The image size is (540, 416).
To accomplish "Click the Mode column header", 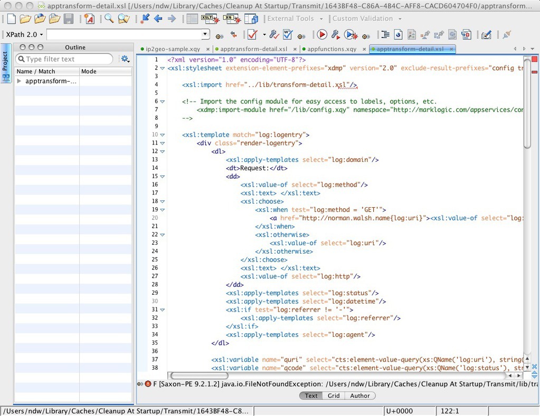I will [x=106, y=71].
